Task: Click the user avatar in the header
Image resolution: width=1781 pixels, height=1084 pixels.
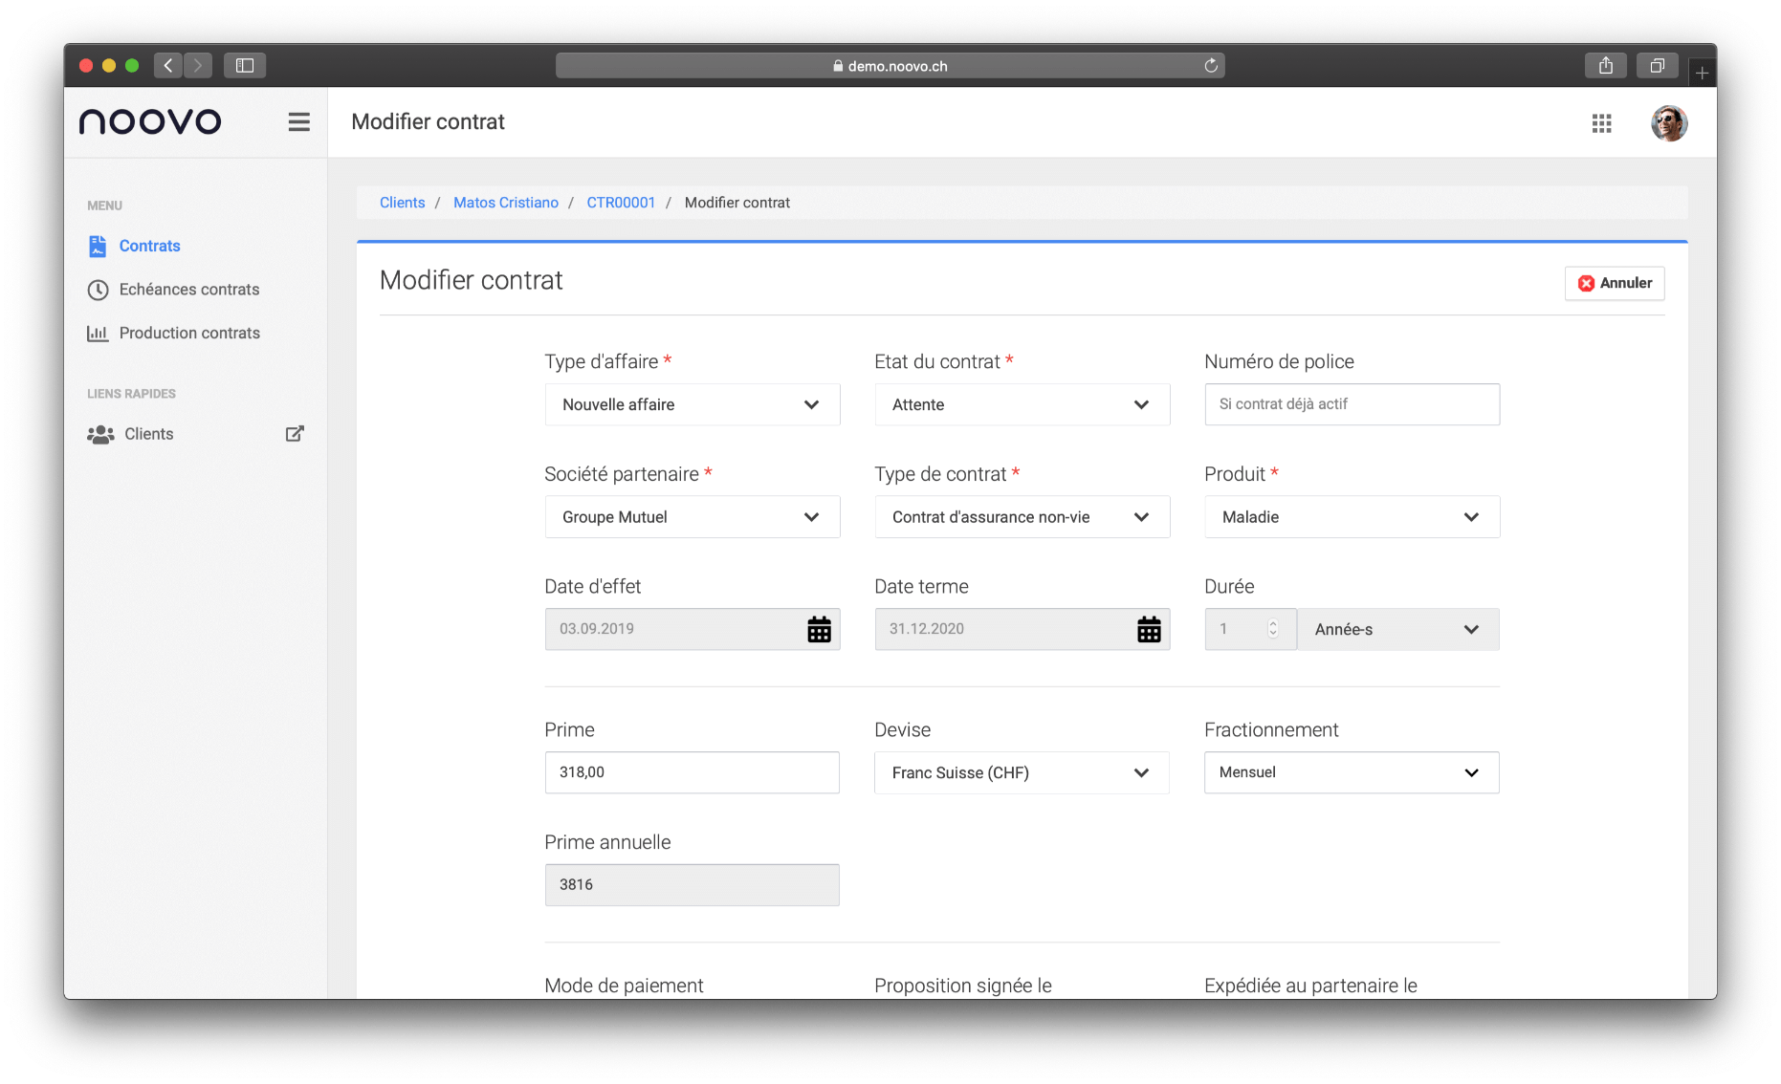Action: pos(1668,123)
